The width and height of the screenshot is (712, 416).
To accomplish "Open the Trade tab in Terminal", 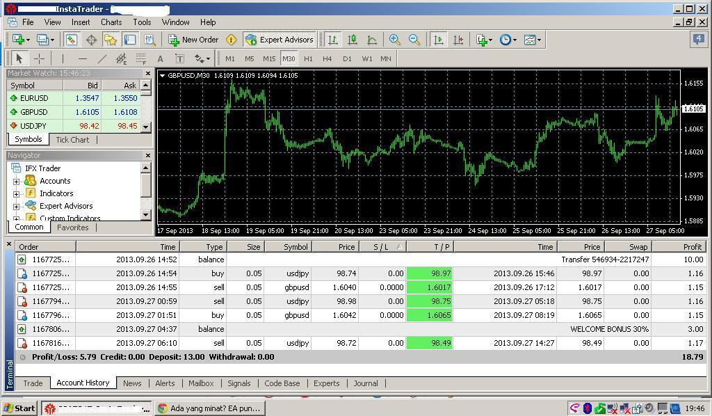I will point(33,383).
